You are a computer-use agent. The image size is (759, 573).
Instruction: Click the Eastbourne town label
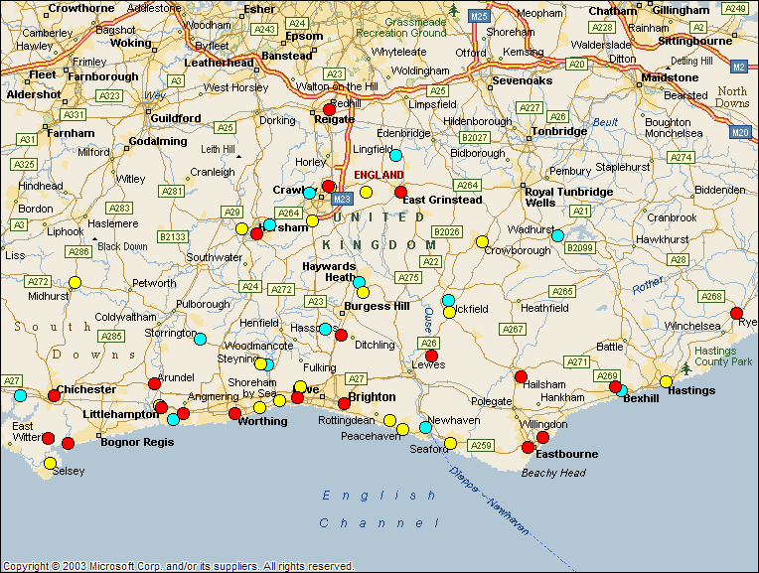567,454
